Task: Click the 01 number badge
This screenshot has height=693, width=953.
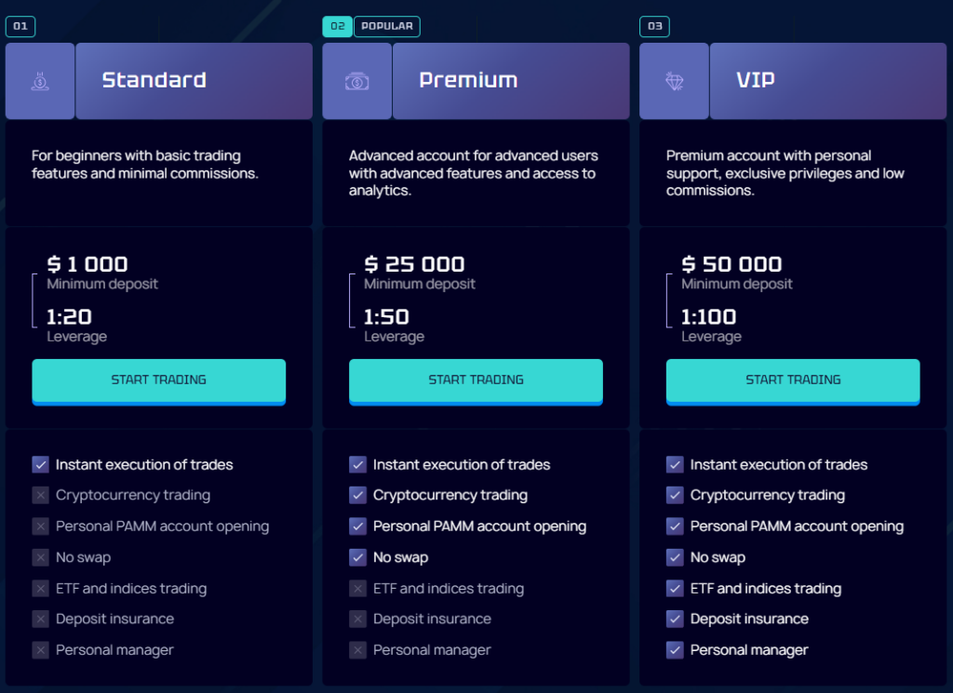Action: tap(20, 26)
